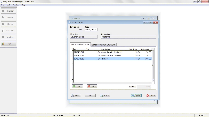Cancel the invoice editing dialog
209x117 pixels.
click(151, 96)
